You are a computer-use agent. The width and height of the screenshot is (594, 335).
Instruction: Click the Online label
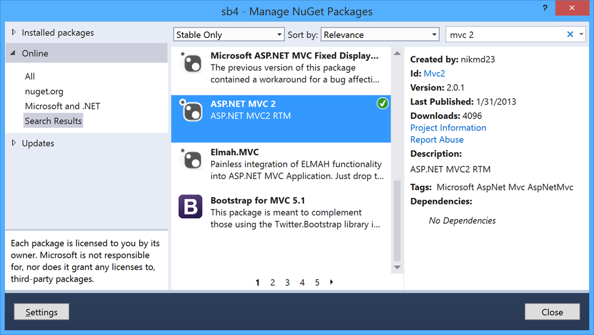pos(35,53)
